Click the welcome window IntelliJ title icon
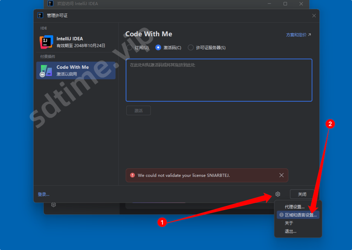 pos(50,3)
